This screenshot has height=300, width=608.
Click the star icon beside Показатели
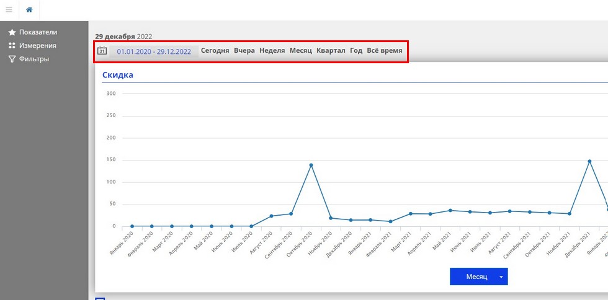12,32
